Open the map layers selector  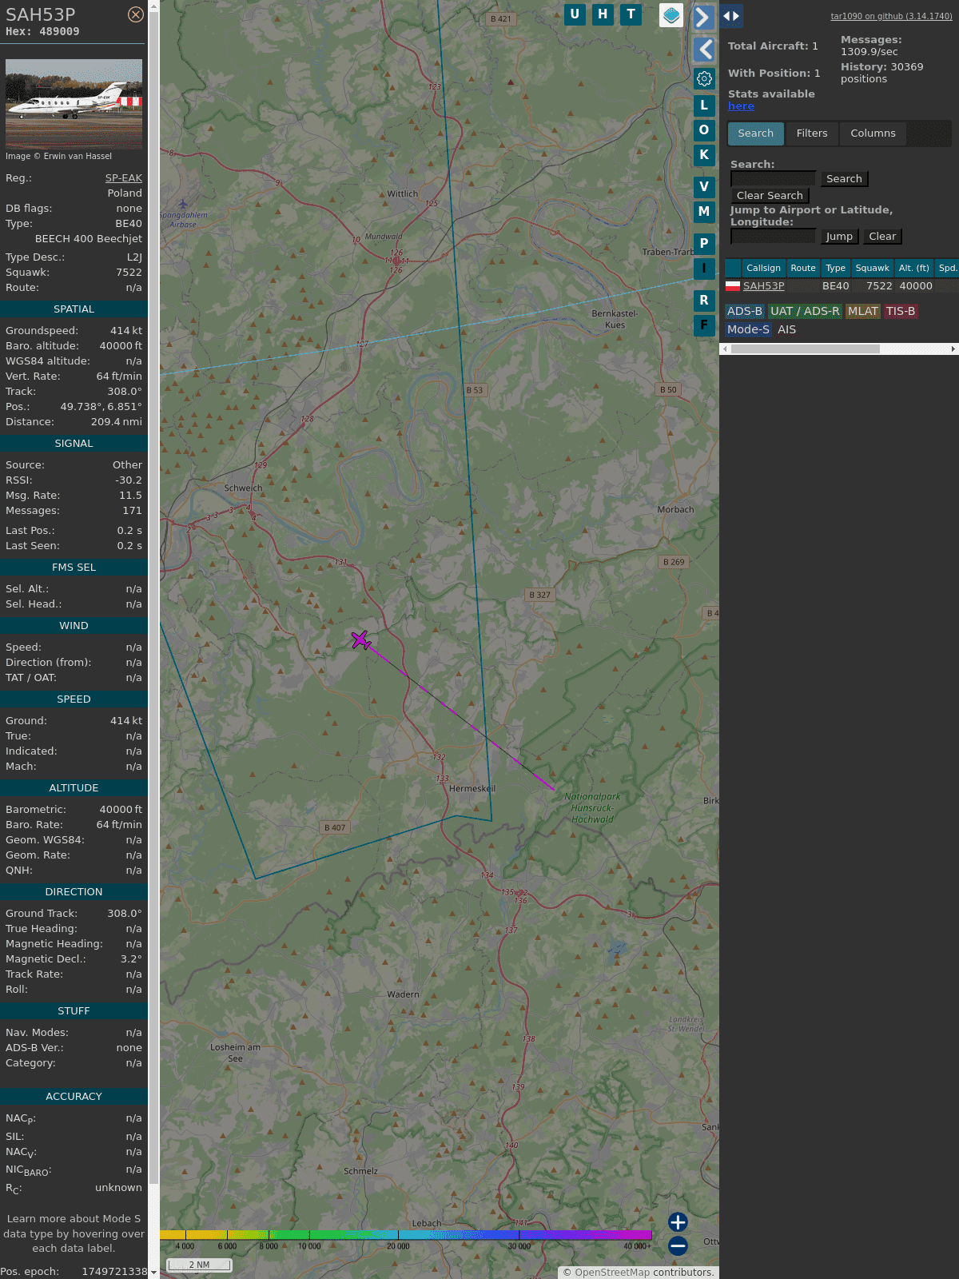[671, 15]
